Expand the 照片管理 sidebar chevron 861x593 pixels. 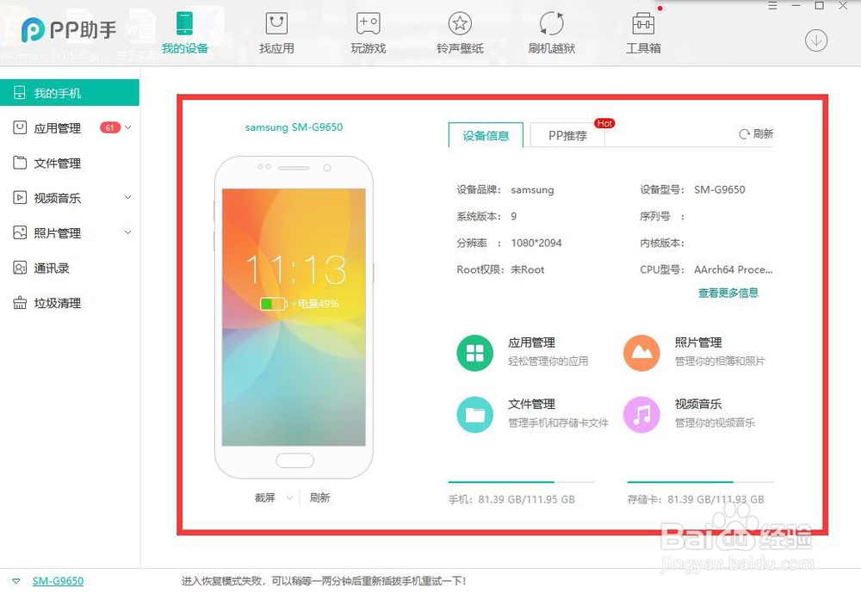coord(128,232)
